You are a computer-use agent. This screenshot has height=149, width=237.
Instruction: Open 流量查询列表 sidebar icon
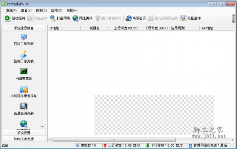click(x=24, y=106)
